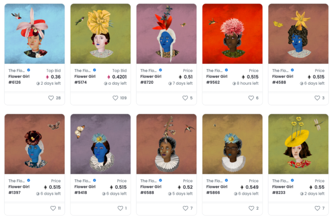Tap the heart on Flower Girl #8233
Screen dimensions: 333x221
coord(317,208)
